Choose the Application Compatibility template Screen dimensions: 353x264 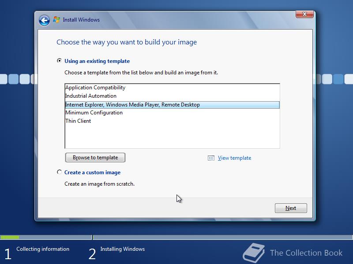tap(172, 88)
